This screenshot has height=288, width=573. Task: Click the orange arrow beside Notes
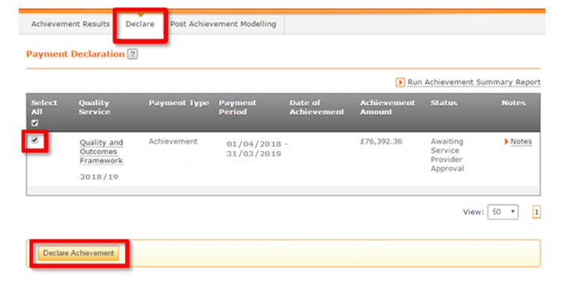point(506,141)
